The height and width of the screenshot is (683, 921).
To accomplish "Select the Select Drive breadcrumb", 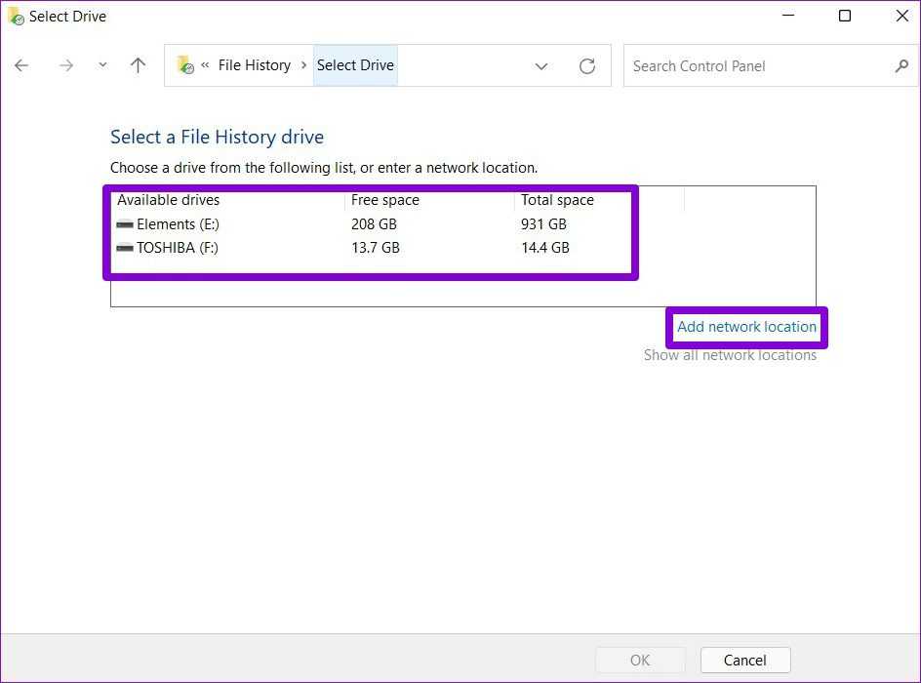I will click(x=355, y=65).
